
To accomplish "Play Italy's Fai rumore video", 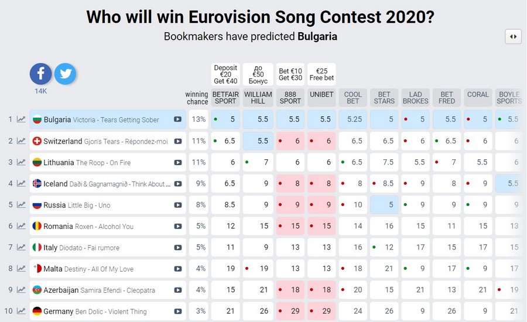I will point(177,248).
